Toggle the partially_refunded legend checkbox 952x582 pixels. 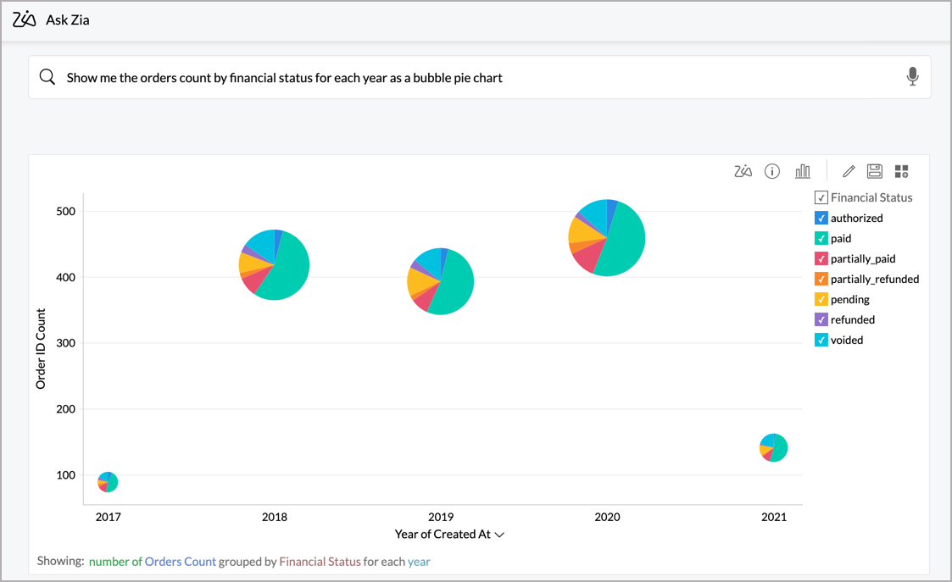point(821,280)
